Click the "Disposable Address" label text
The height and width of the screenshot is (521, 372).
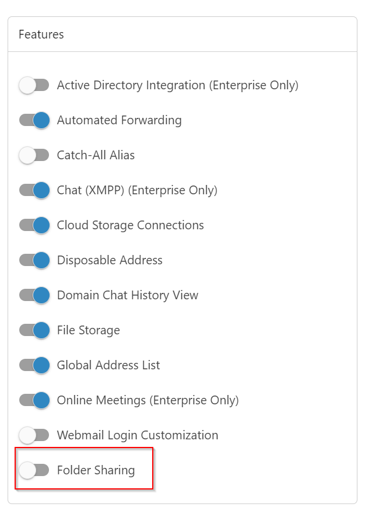[110, 260]
